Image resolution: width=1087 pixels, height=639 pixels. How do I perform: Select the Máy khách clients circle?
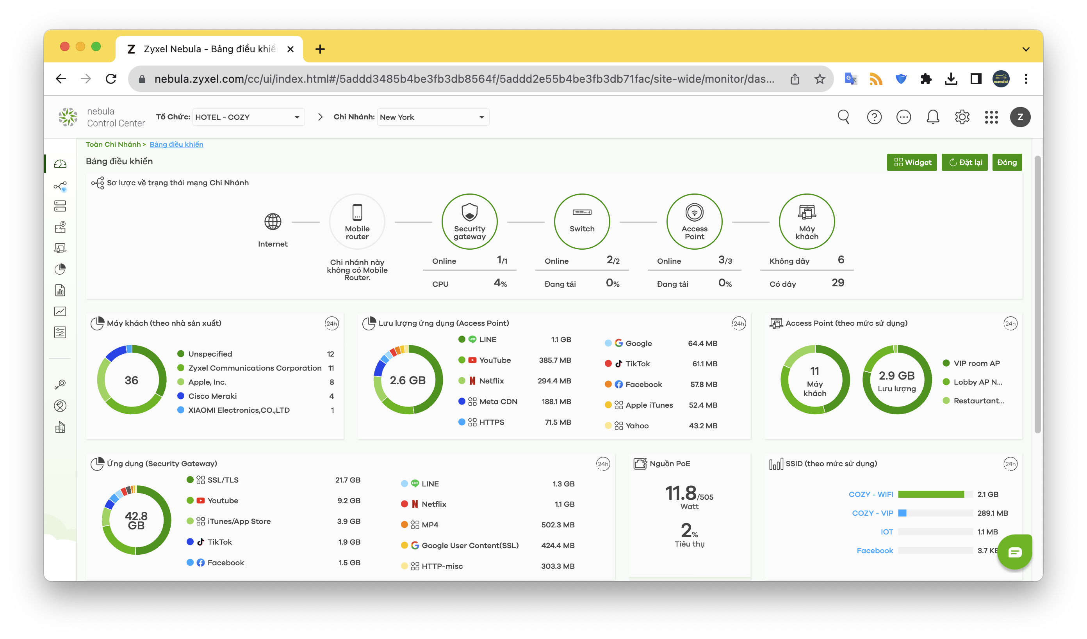coord(807,222)
